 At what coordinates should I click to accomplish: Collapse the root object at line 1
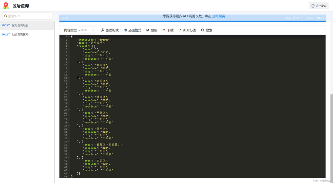pyautogui.click(x=69, y=37)
